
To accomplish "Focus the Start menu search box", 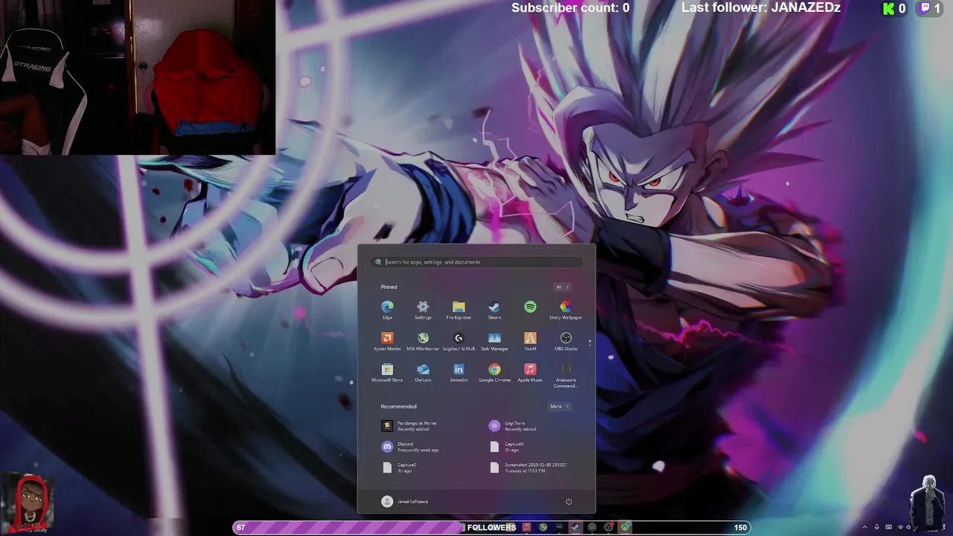I will point(476,262).
